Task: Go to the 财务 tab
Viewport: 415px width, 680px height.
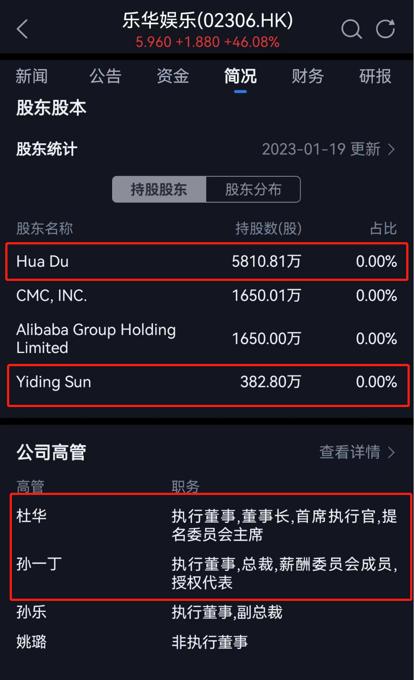Action: 308,76
